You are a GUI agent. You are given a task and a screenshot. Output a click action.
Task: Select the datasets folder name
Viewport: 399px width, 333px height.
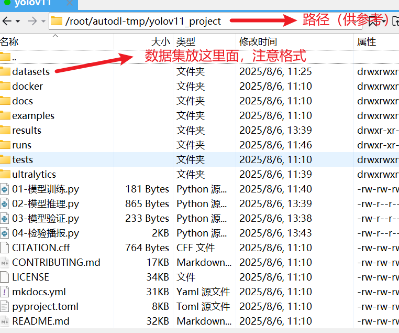[x=31, y=72]
